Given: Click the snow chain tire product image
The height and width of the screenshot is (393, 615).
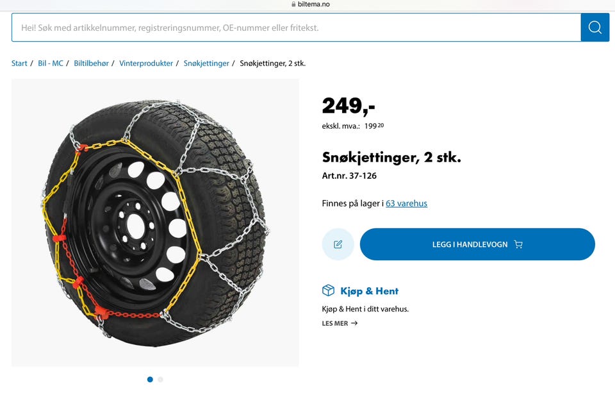Looking at the screenshot, I should point(155,222).
